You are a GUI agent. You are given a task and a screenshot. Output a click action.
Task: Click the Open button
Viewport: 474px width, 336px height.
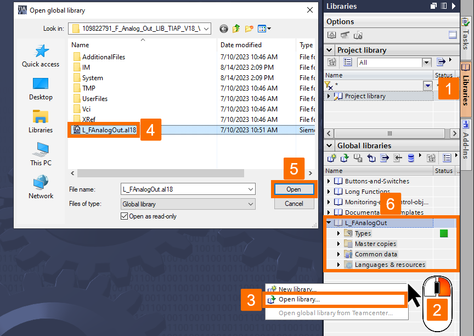tap(294, 189)
